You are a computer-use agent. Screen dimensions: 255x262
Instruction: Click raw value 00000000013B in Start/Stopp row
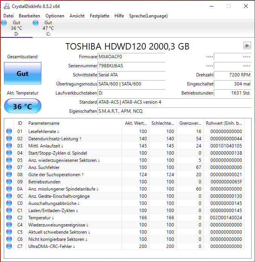pyautogui.click(x=226, y=153)
